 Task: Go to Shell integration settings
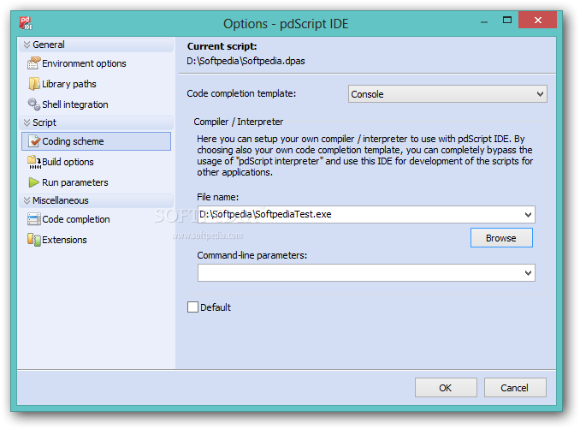pyautogui.click(x=75, y=104)
